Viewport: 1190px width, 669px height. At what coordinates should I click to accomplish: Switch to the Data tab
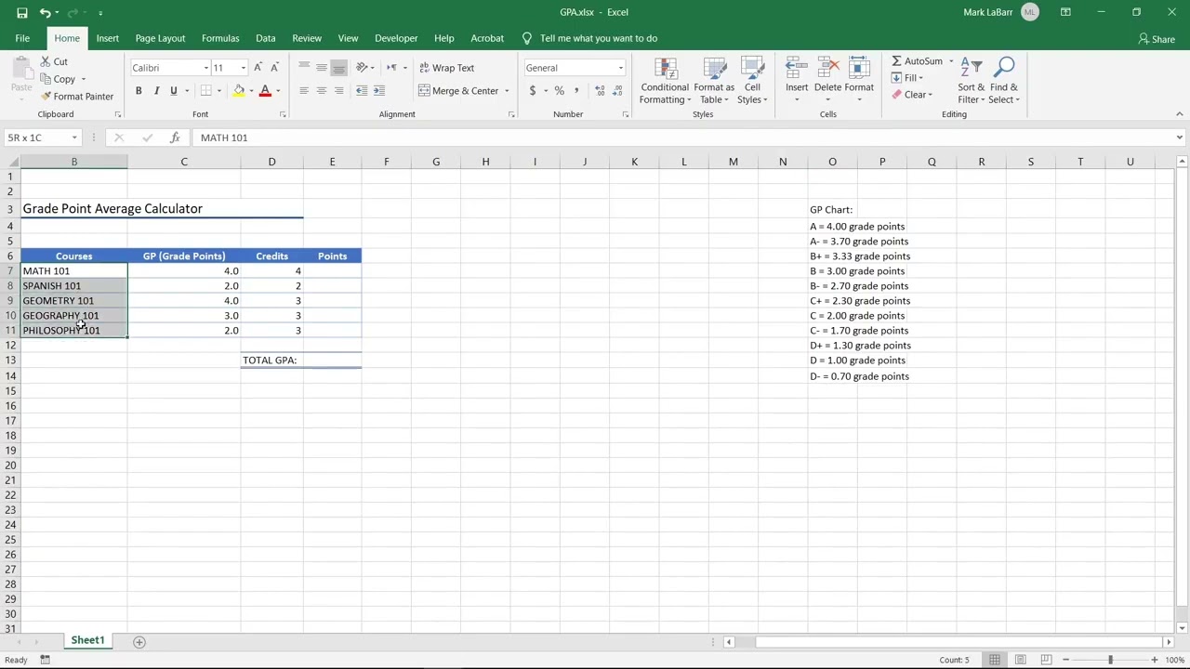(266, 38)
